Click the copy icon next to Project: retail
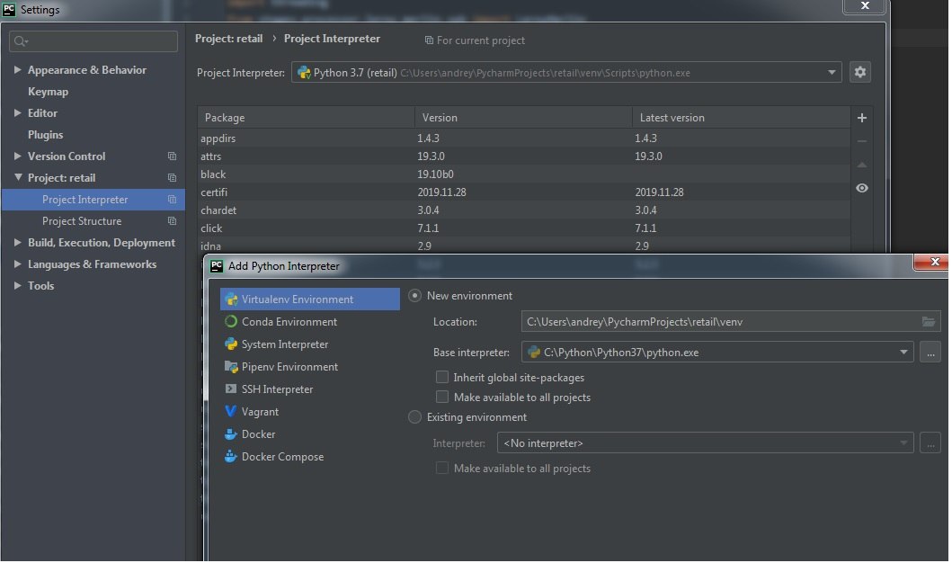The height and width of the screenshot is (563, 952). coord(173,178)
